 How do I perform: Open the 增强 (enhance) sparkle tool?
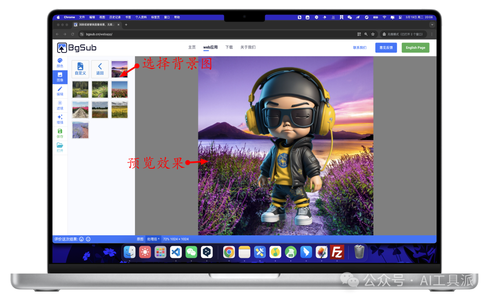click(60, 119)
